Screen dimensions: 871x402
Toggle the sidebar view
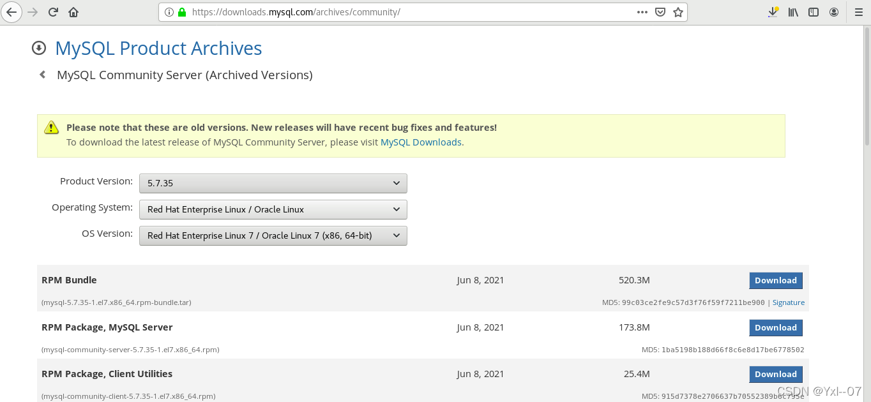814,12
